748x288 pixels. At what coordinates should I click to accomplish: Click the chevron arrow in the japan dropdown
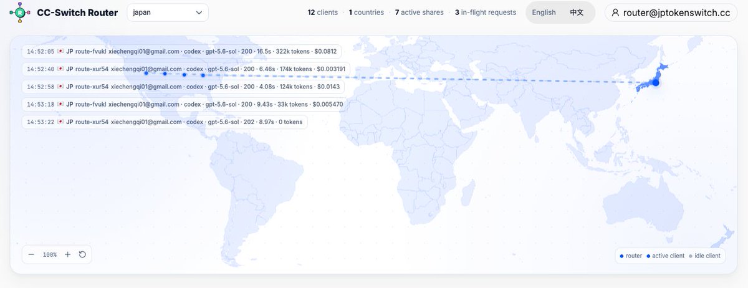[199, 12]
